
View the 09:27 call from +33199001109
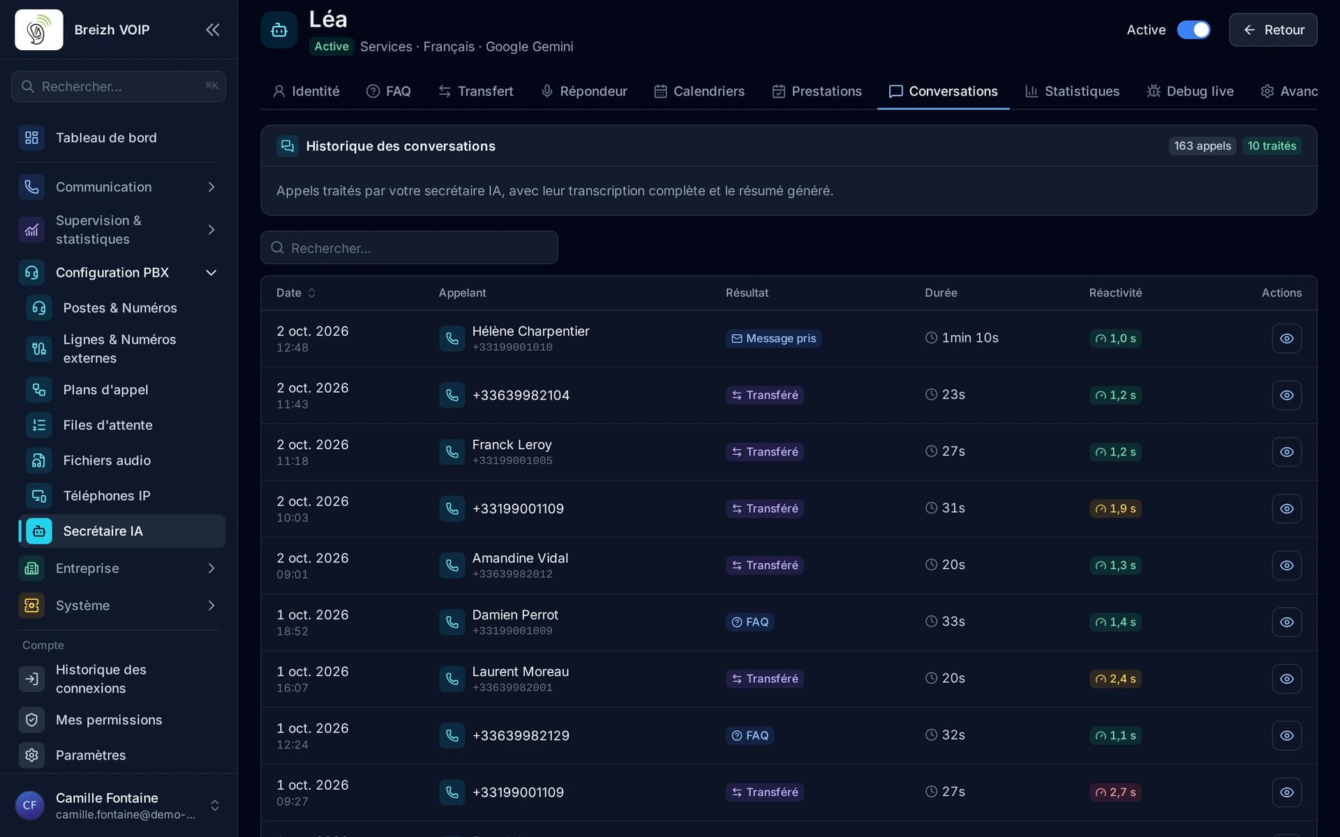1286,792
